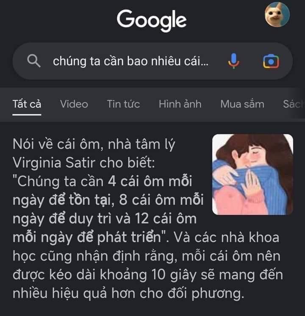Image resolution: width=305 pixels, height=316 pixels.
Task: Switch to the Video tab
Action: click(74, 104)
